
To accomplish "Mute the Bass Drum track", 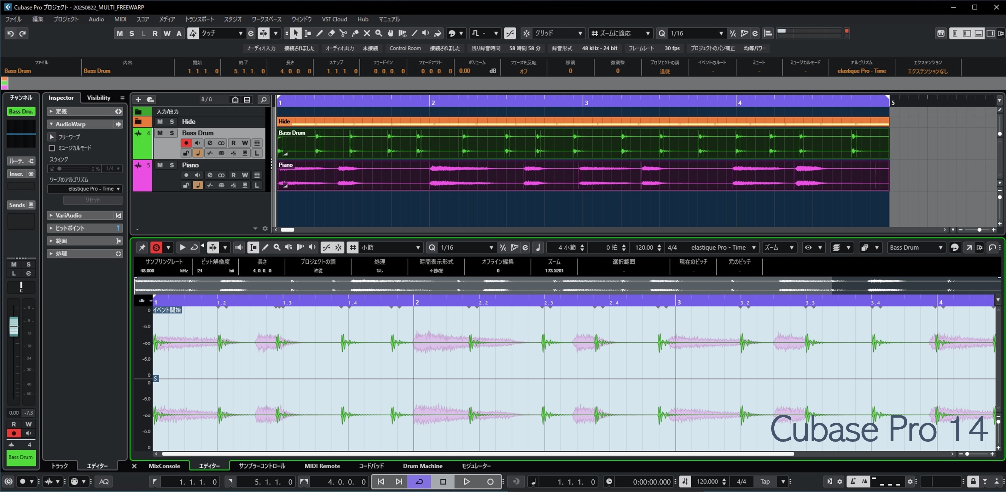I will click(160, 133).
